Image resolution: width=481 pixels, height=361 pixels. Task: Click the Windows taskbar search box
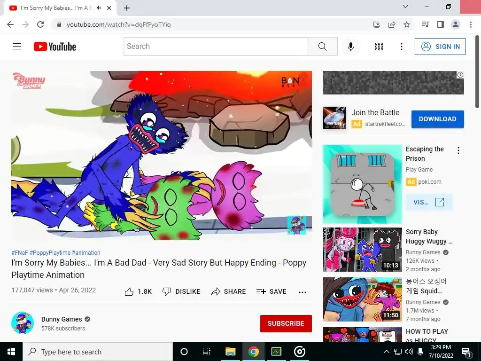[98, 352]
